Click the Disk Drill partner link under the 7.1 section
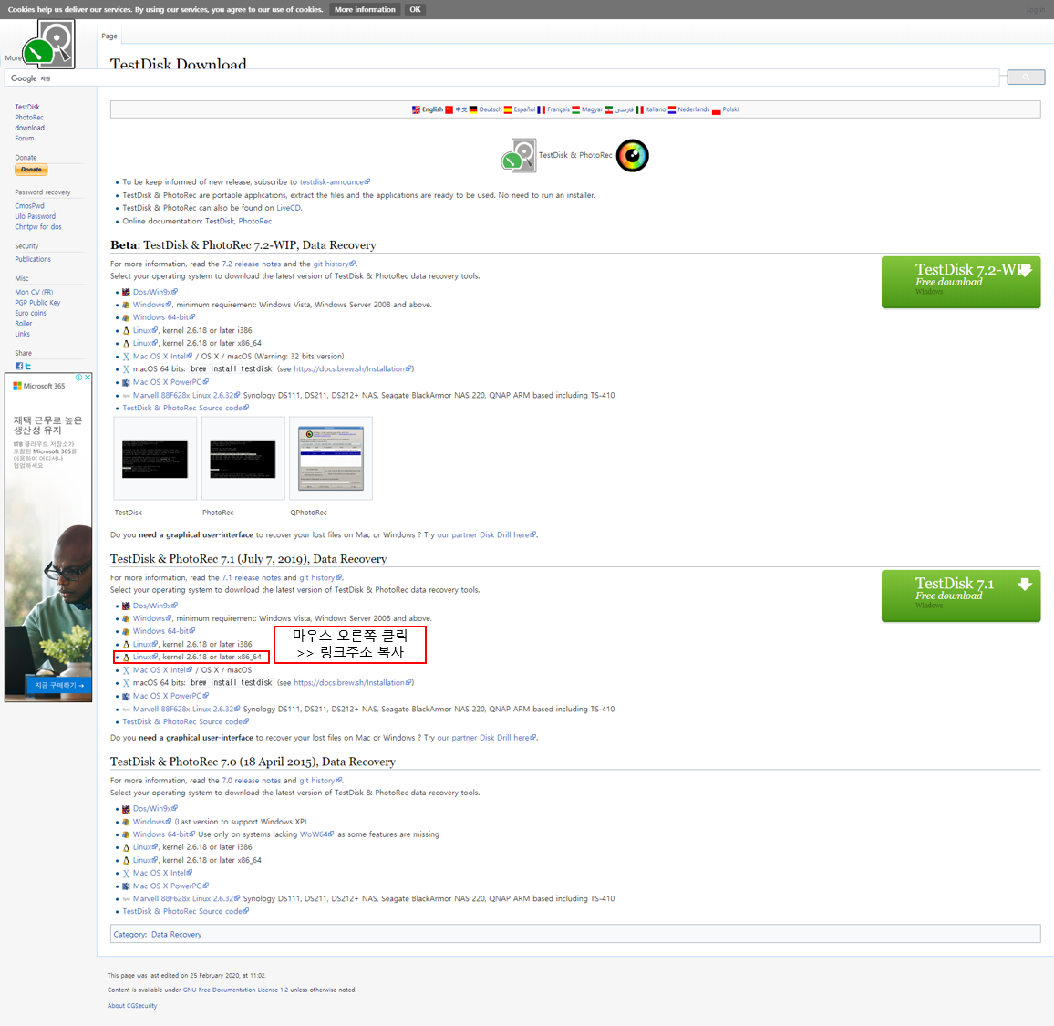The height and width of the screenshot is (1026, 1054). click(486, 738)
